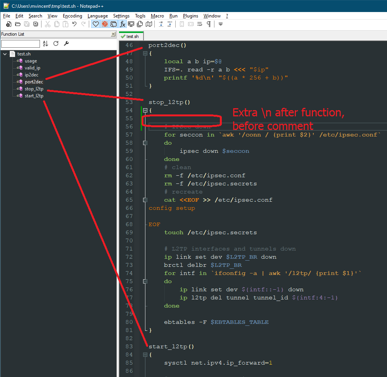
Task: Click the monitor icon in the toolbar
Action: (x=131, y=24)
